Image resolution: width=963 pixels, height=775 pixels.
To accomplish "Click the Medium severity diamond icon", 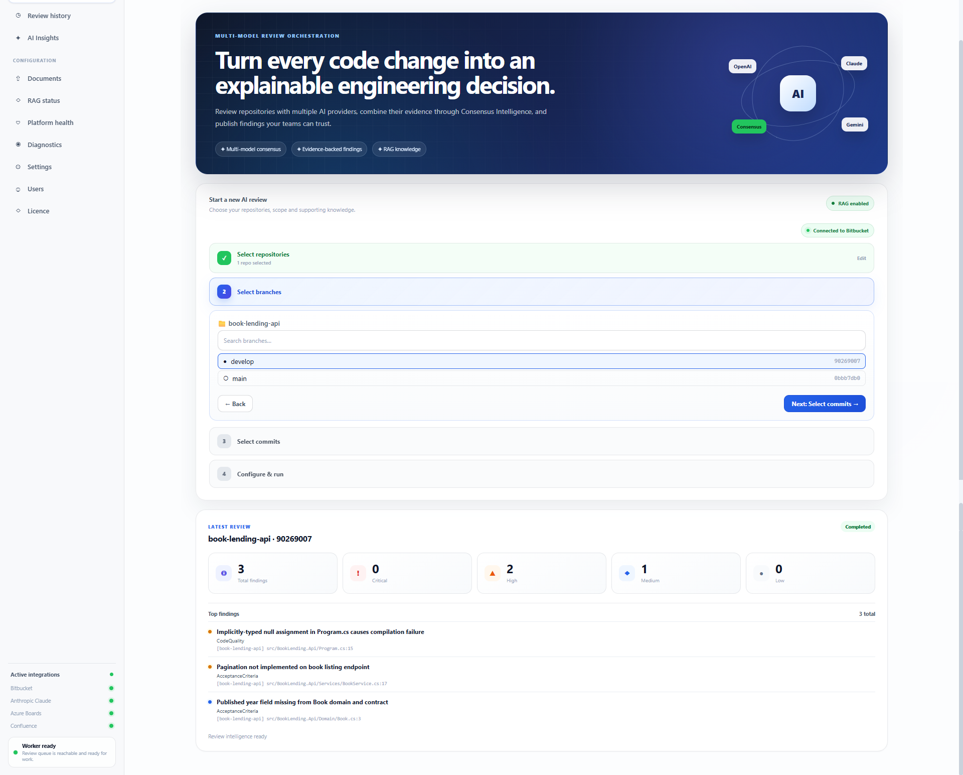I will point(627,573).
